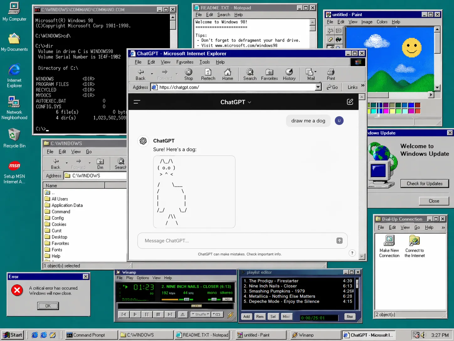This screenshot has height=341, width=454.
Task: Select the Fill With Color tool in Paint
Action: coord(339,40)
